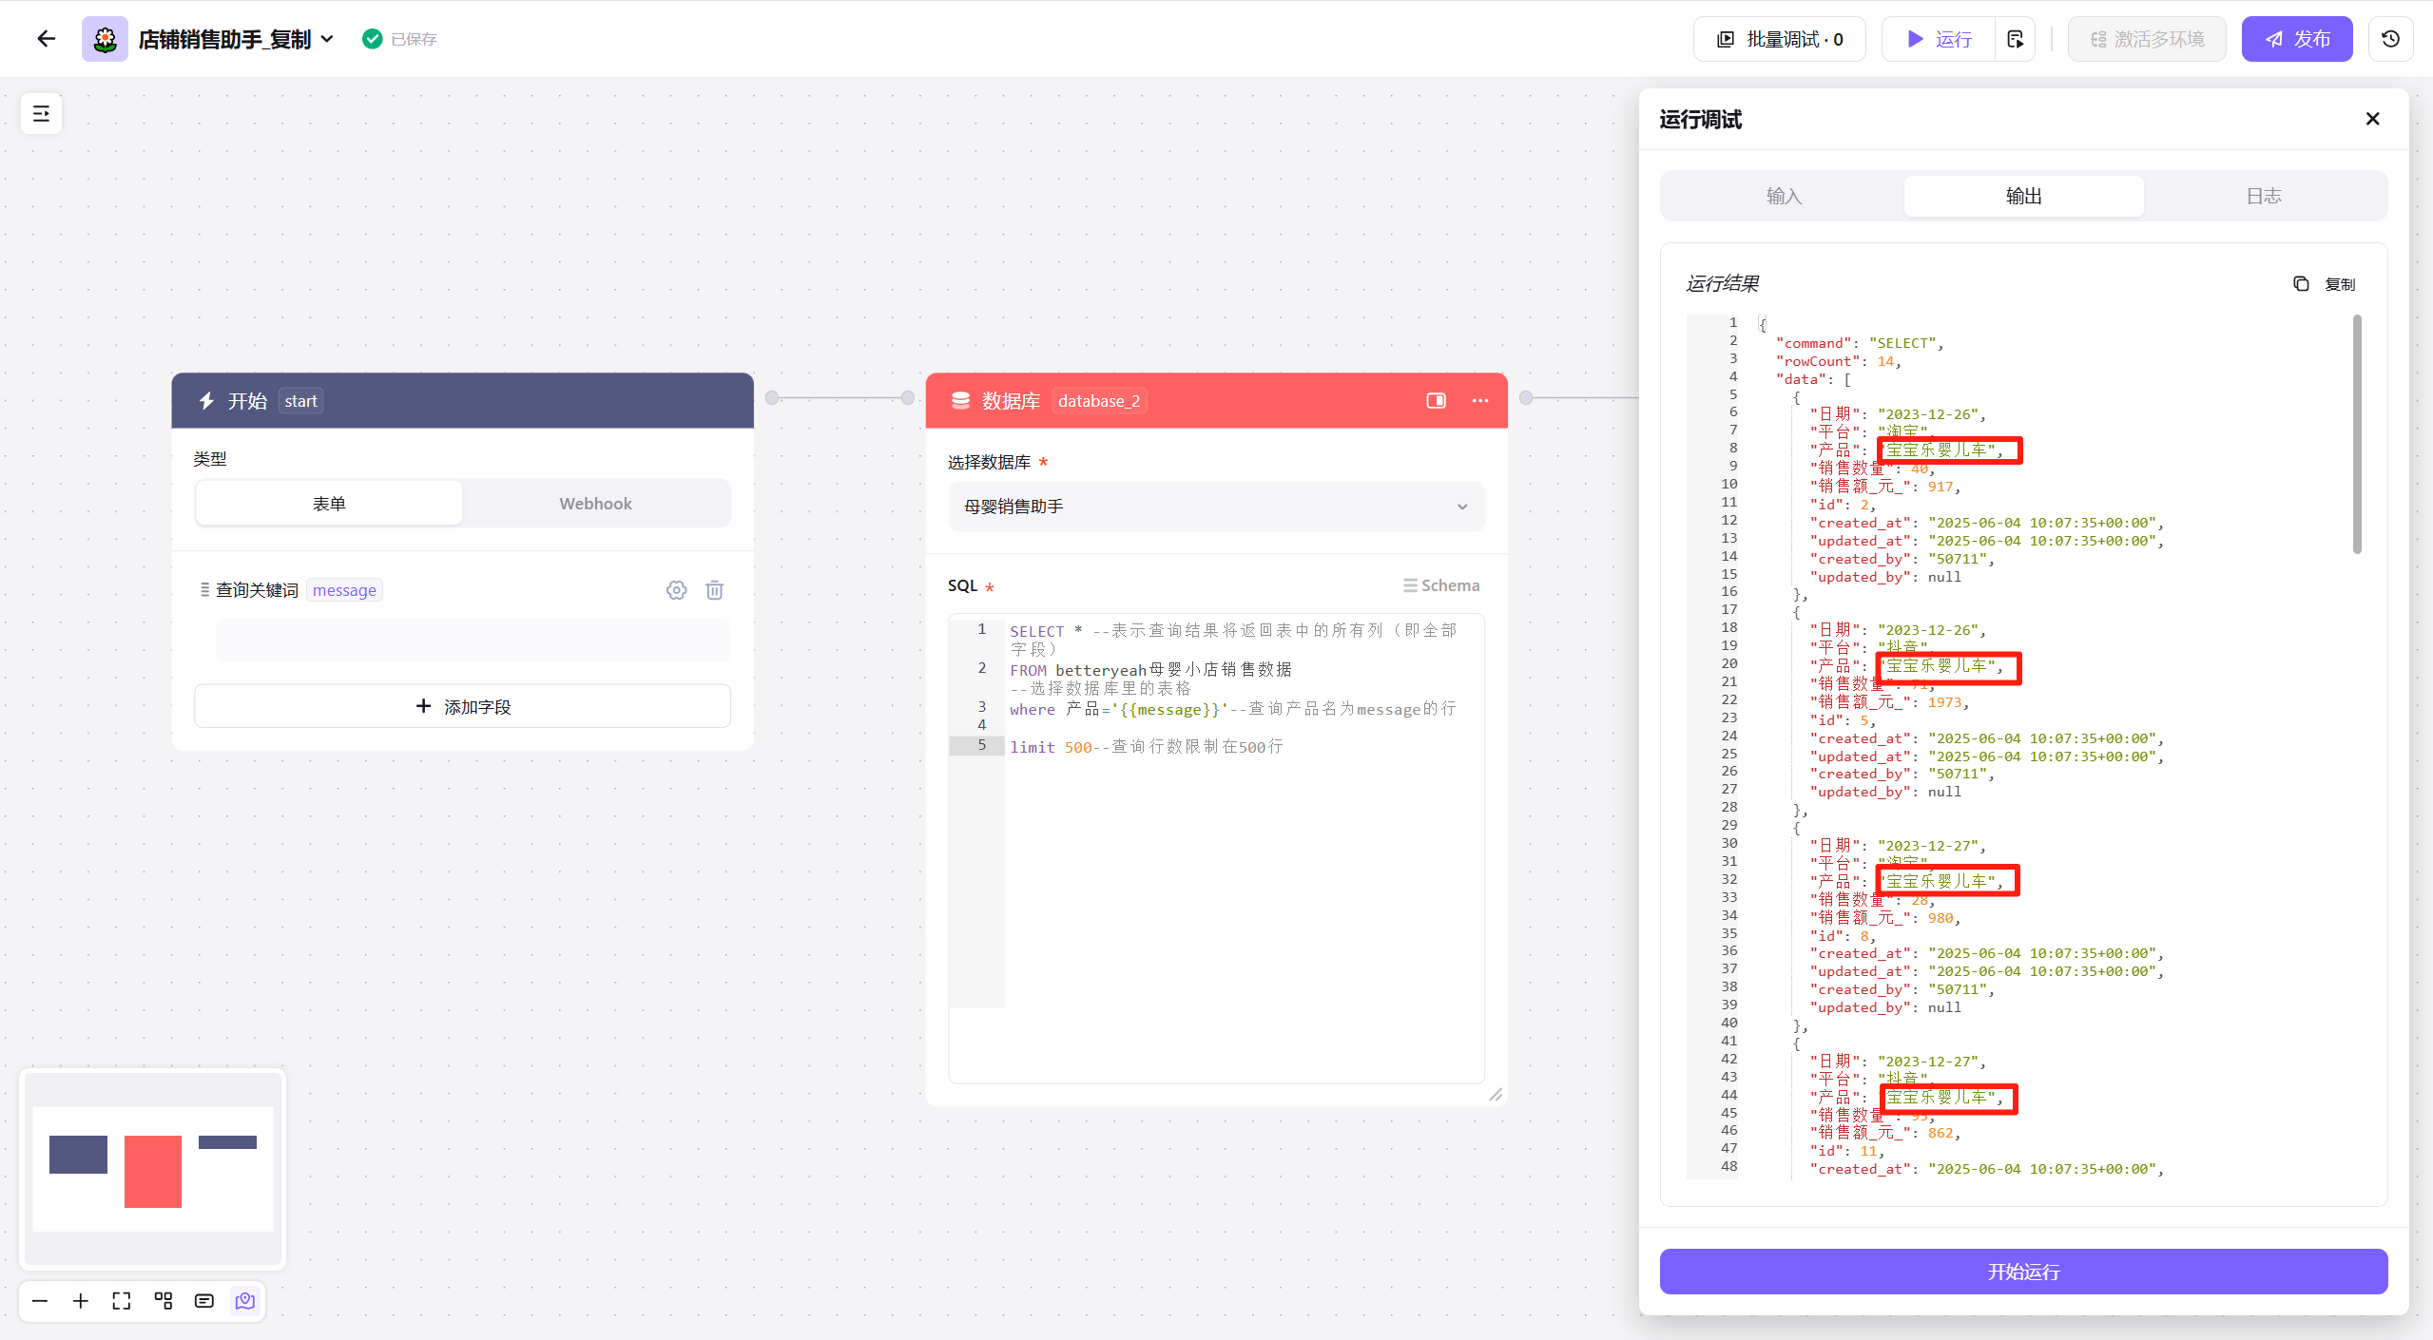Image resolution: width=2433 pixels, height=1340 pixels.
Task: Collapse the left sidebar menu icon
Action: point(41,114)
